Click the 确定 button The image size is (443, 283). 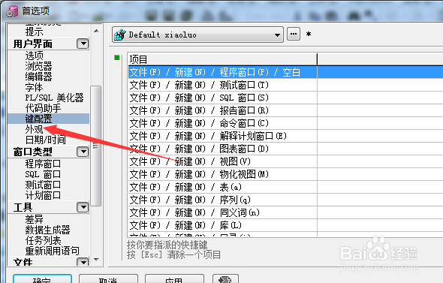[42, 278]
